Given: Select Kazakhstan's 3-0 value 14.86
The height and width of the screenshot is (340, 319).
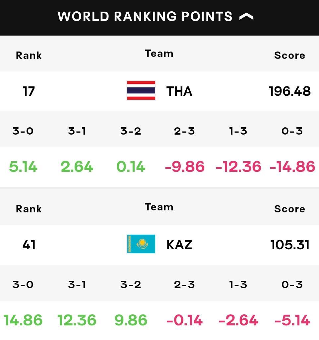Looking at the screenshot, I should coord(23,320).
